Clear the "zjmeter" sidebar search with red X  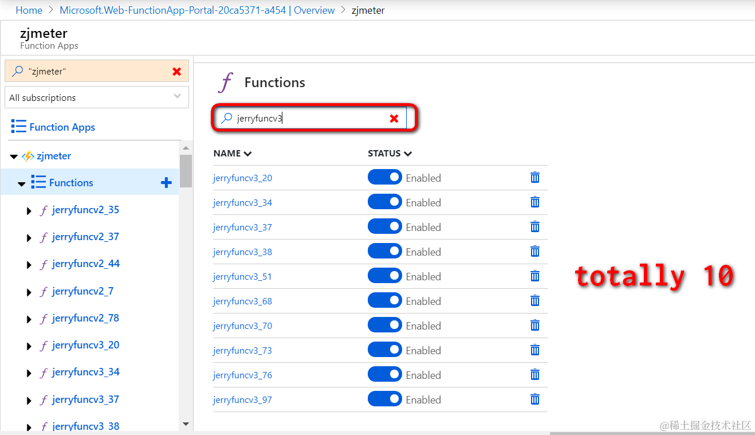pos(176,72)
